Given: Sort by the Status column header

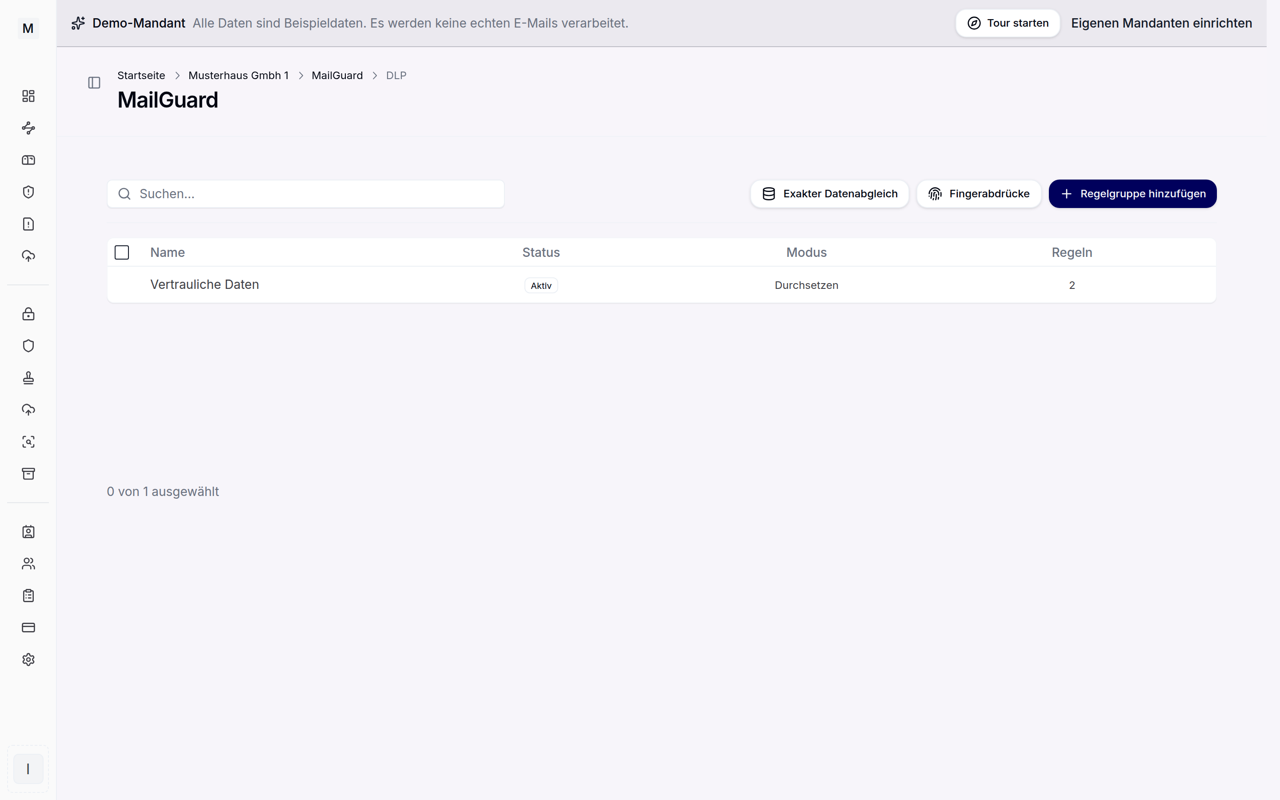Looking at the screenshot, I should click(540, 252).
